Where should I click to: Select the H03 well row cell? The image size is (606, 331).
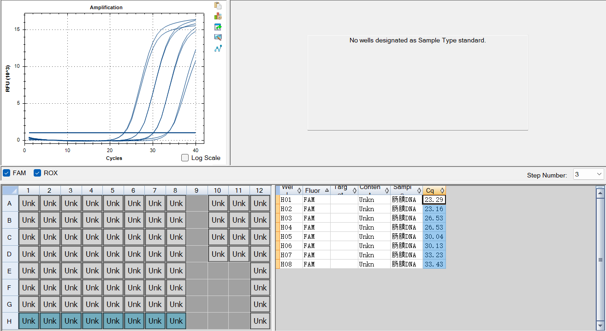click(291, 218)
